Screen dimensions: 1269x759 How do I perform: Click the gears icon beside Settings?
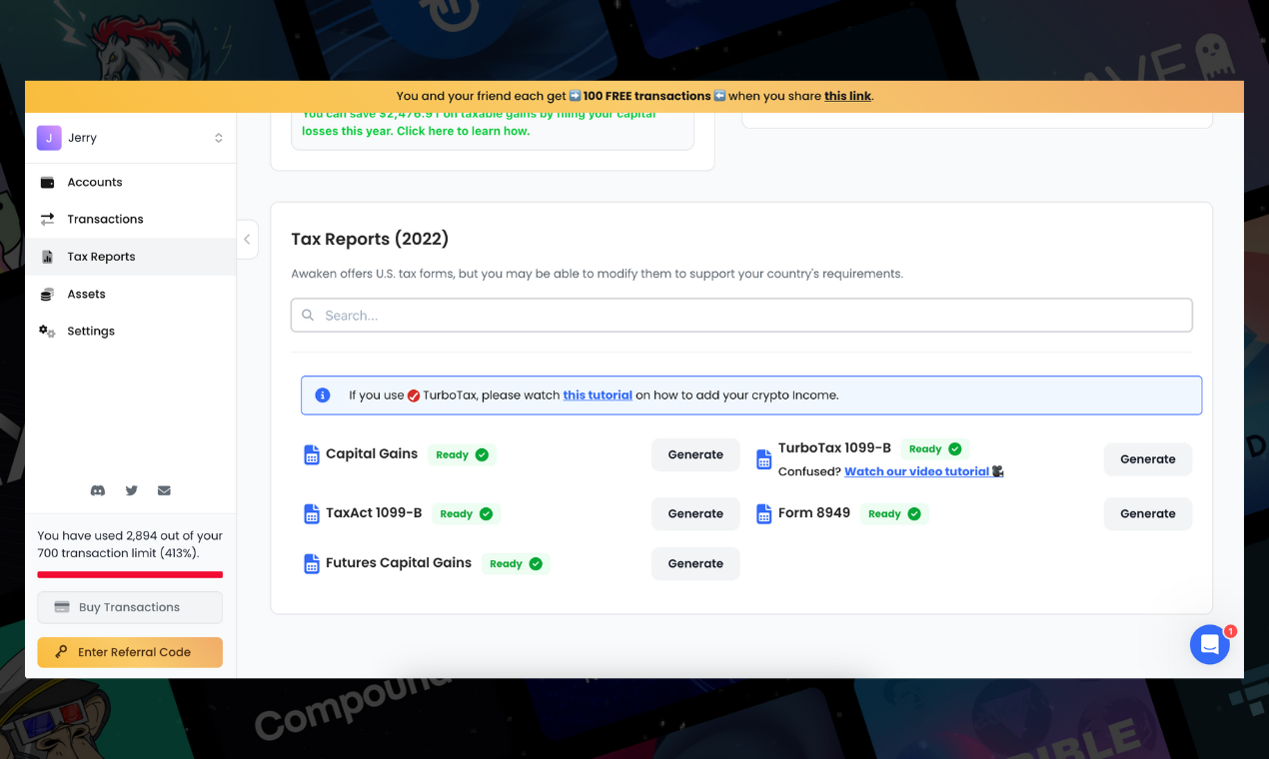(47, 331)
